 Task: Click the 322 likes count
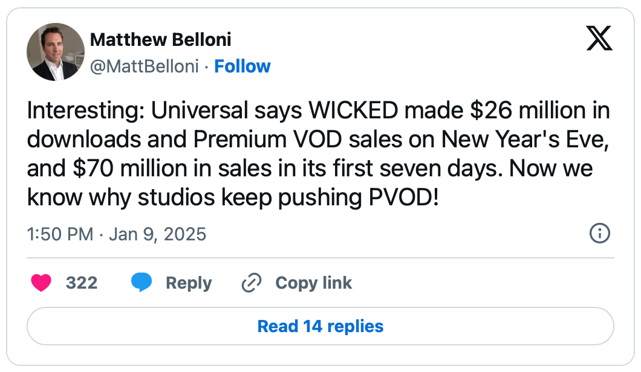[82, 283]
